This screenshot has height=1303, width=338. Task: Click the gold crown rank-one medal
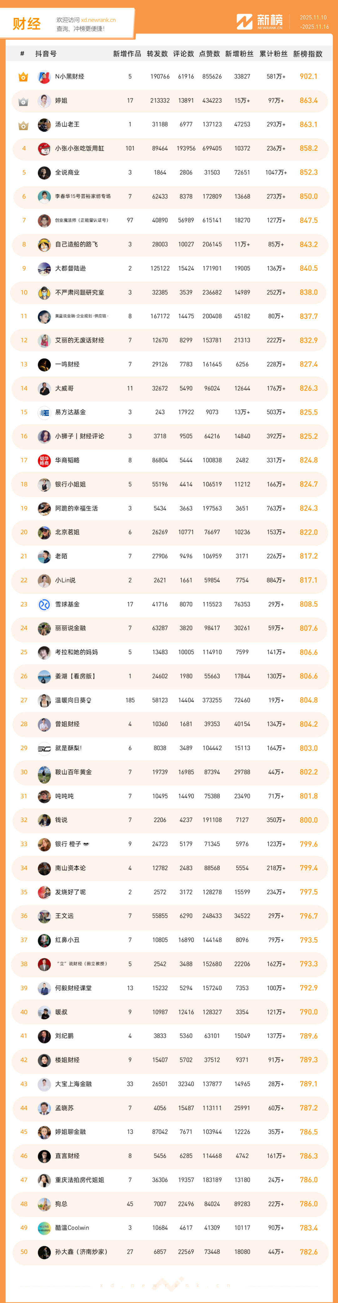click(x=23, y=77)
